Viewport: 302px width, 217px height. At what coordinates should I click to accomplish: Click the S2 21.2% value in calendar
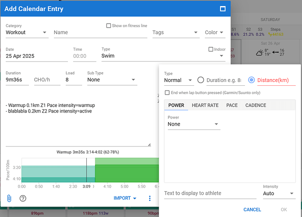(x=249, y=34)
